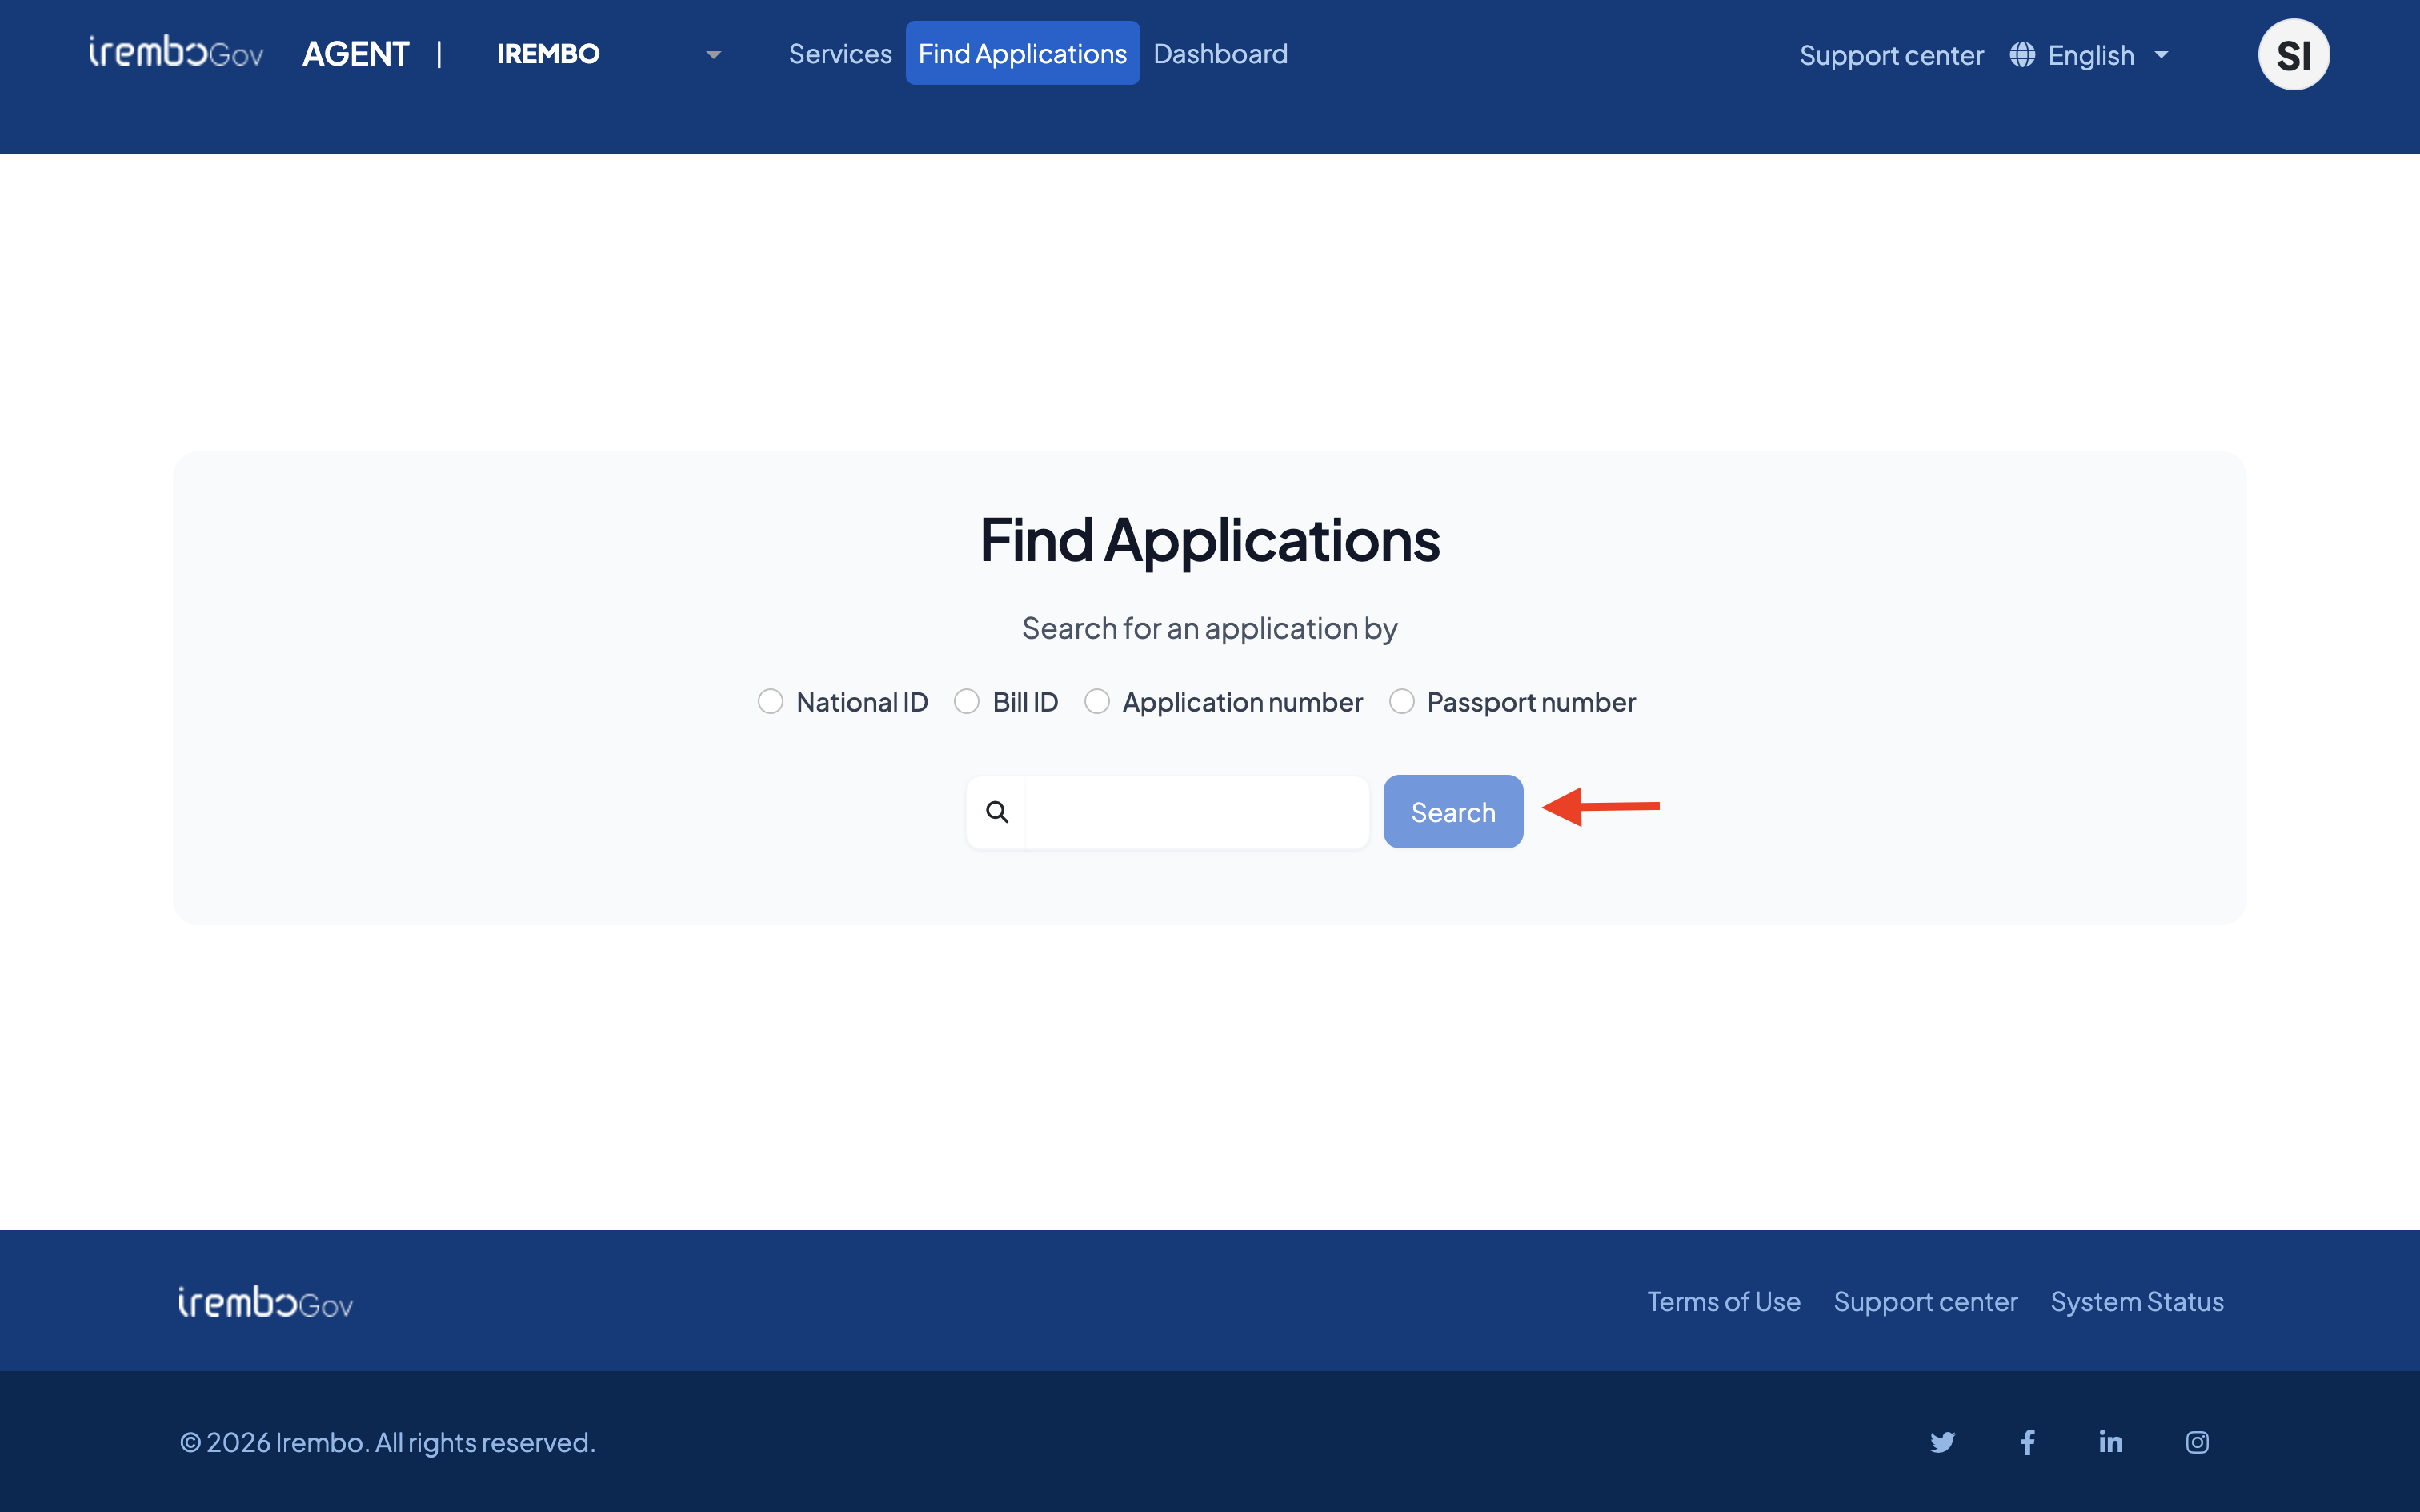The height and width of the screenshot is (1512, 2420).
Task: Open the SI user avatar menu
Action: pyautogui.click(x=2293, y=54)
